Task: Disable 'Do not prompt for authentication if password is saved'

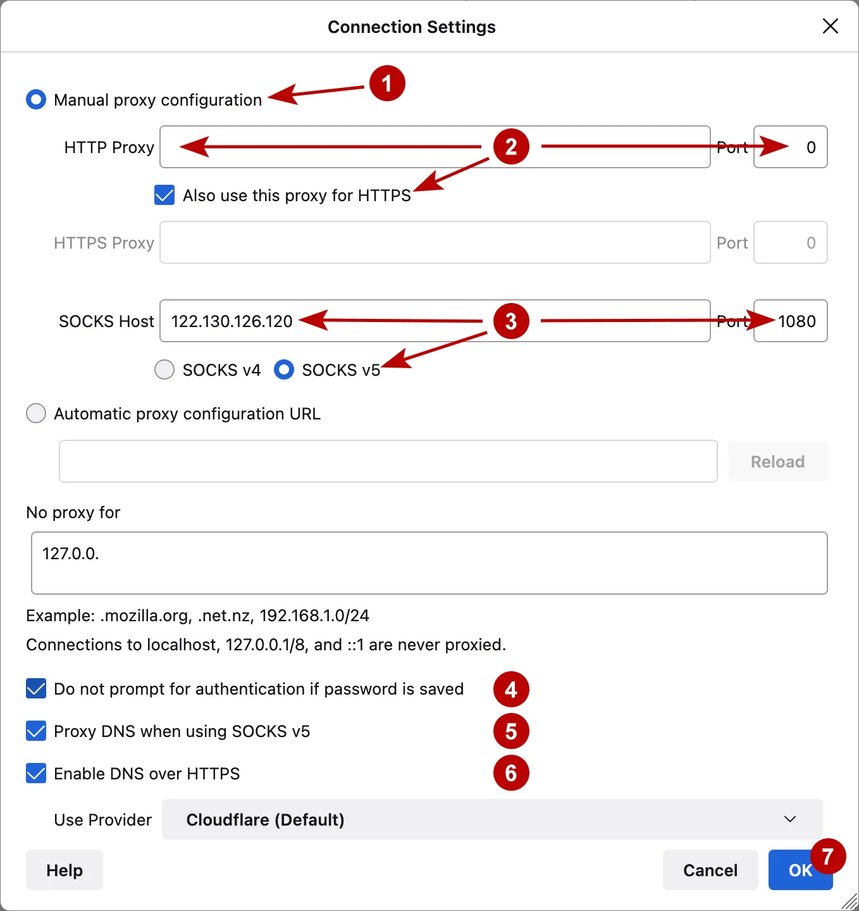Action: coord(36,688)
